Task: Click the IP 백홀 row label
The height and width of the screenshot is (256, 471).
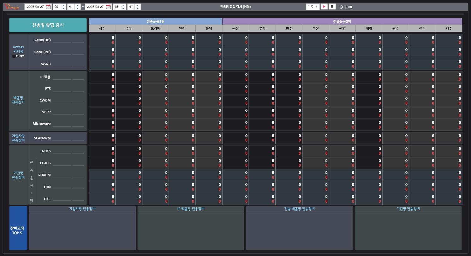Action: point(45,77)
